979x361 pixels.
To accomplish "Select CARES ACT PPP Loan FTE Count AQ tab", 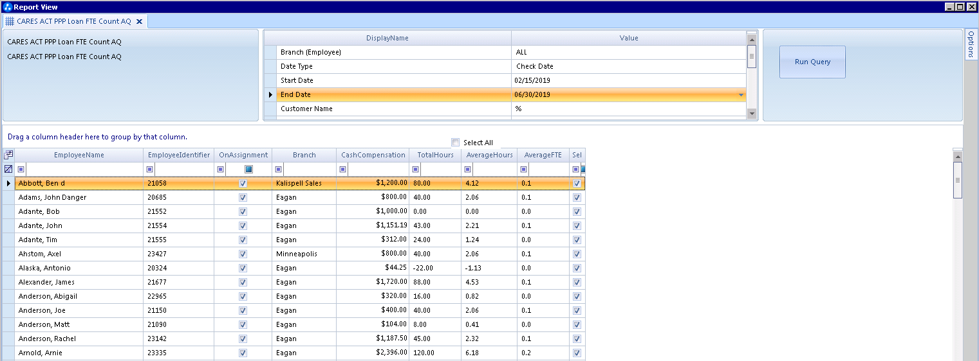I will (74, 21).
